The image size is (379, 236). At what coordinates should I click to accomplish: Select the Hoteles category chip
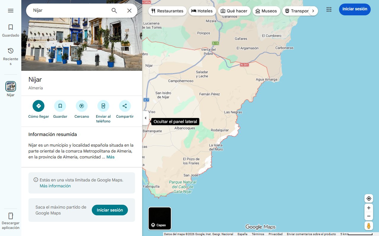tap(202, 11)
